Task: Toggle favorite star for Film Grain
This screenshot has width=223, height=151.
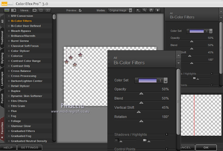Action: coord(9,106)
